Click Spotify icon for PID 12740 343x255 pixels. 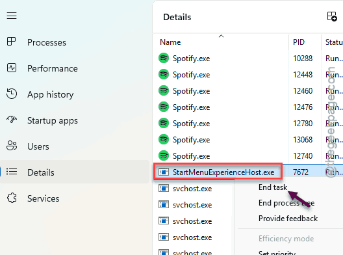pyautogui.click(x=164, y=155)
